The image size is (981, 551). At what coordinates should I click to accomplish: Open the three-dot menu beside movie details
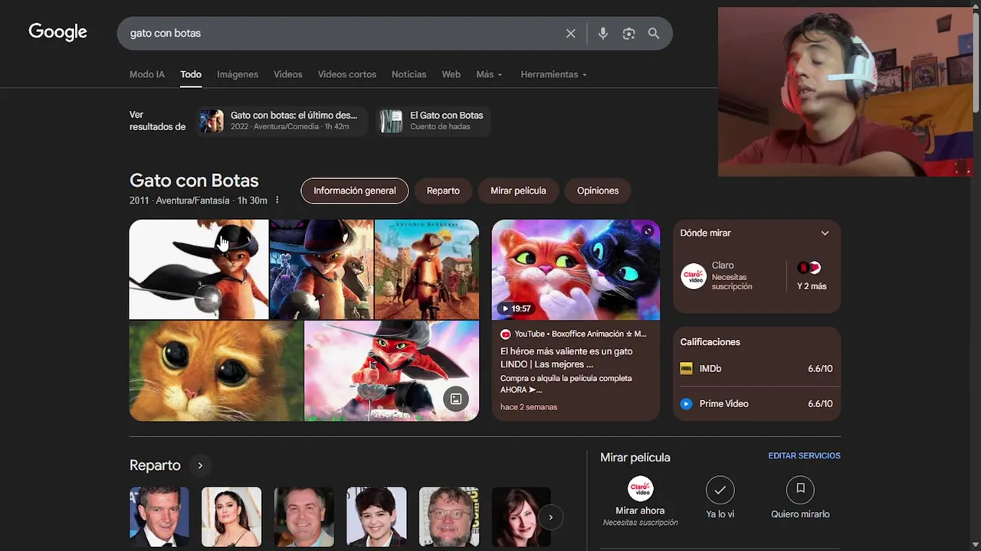click(277, 201)
